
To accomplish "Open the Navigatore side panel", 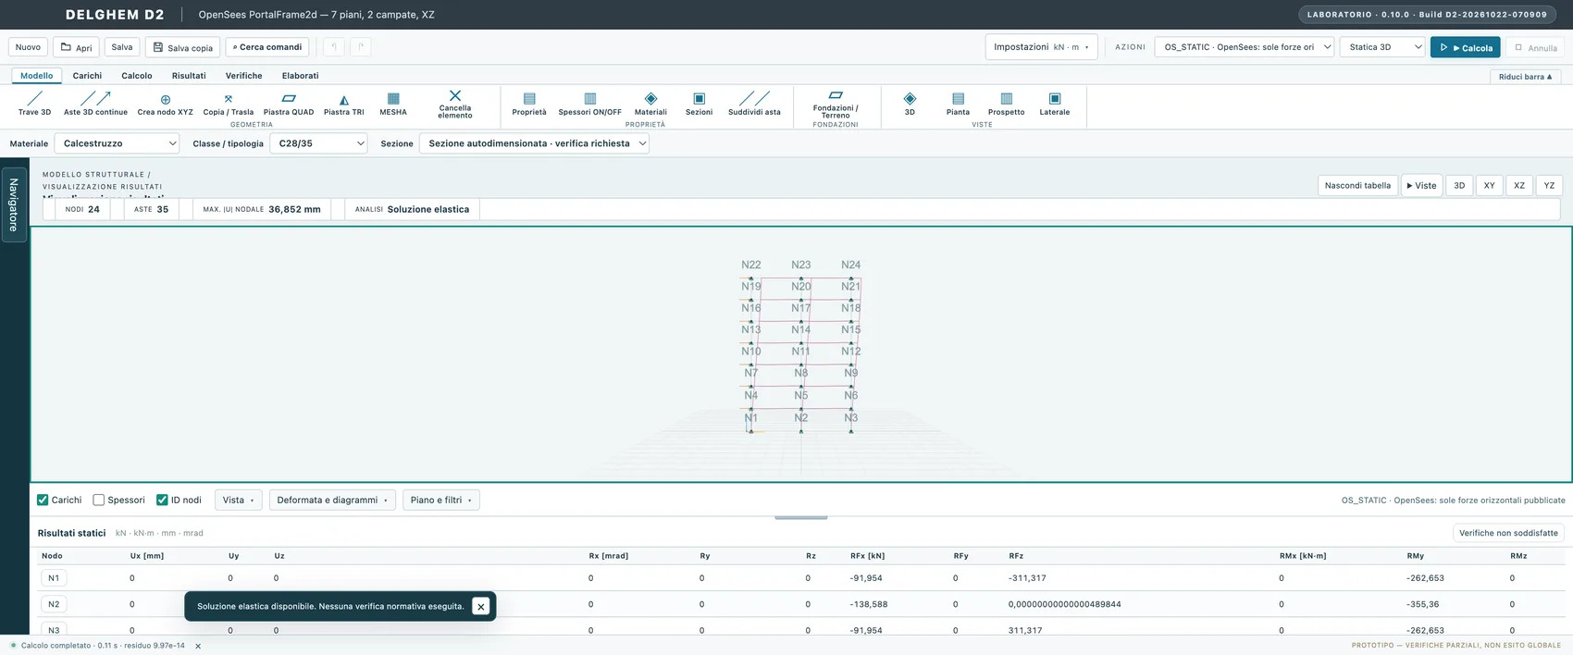I will click(14, 205).
